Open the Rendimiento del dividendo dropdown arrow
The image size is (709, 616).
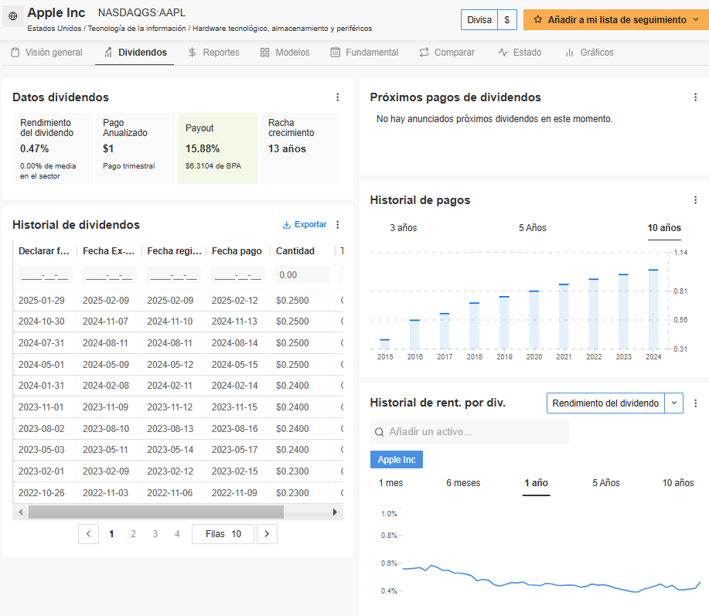coord(673,403)
